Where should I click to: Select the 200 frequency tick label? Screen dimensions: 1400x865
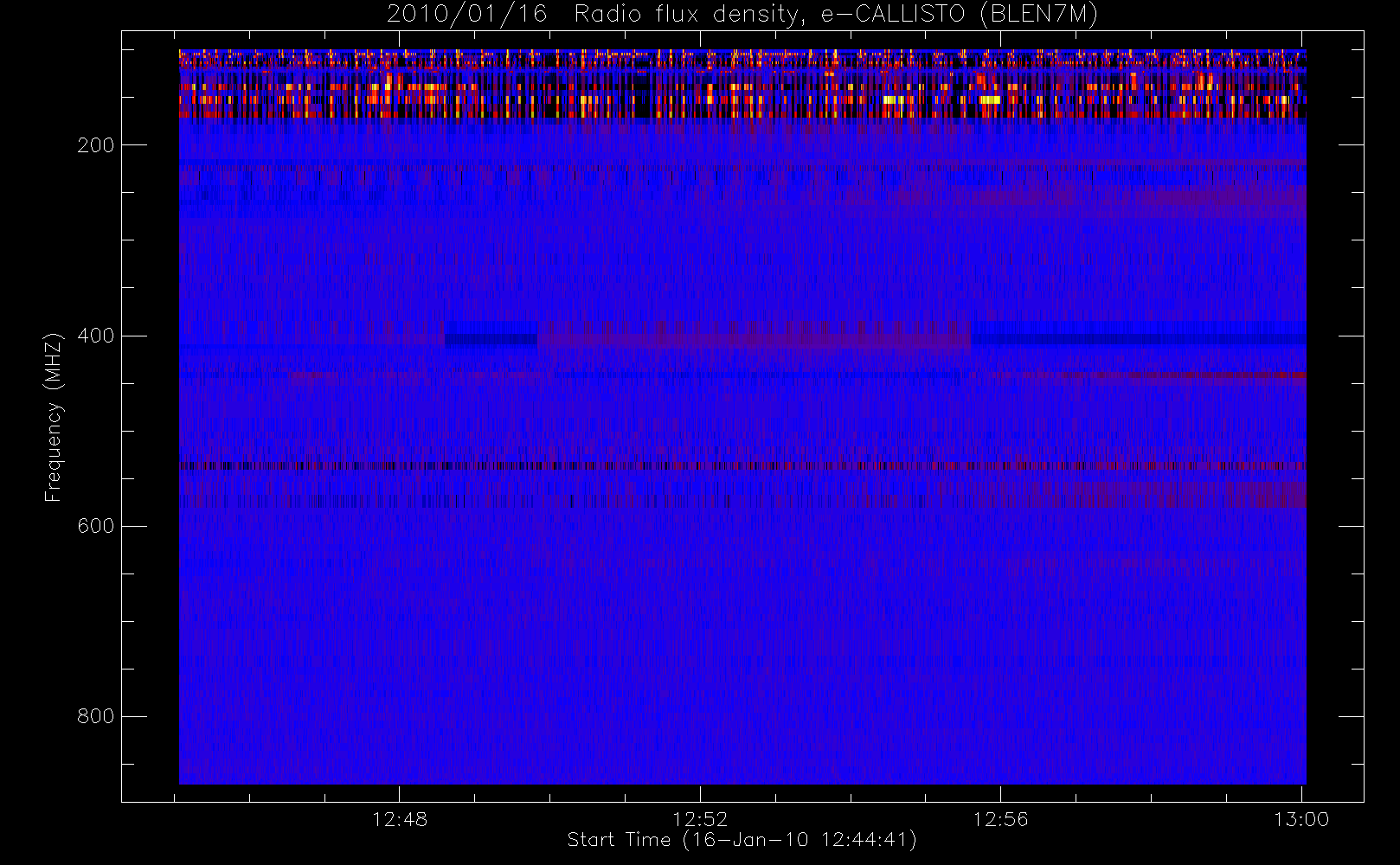[96, 145]
